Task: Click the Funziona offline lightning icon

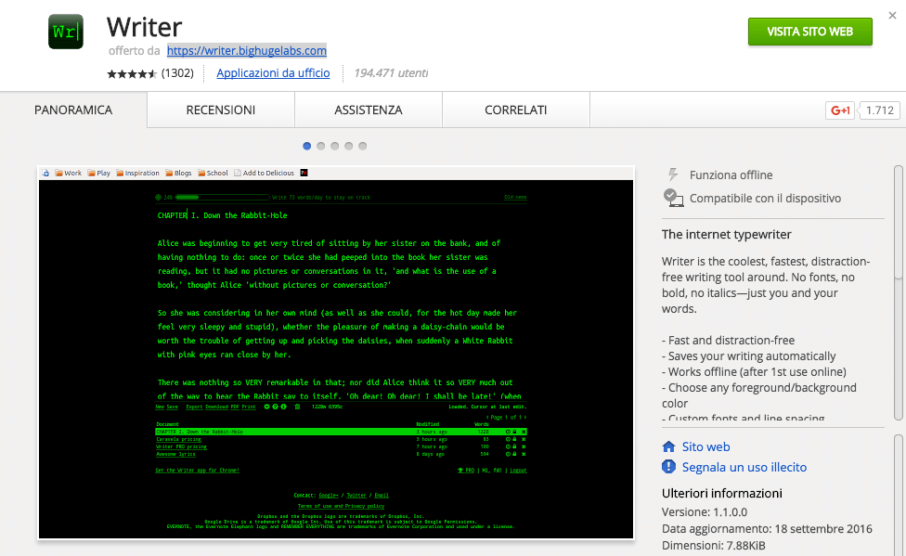Action: click(673, 175)
